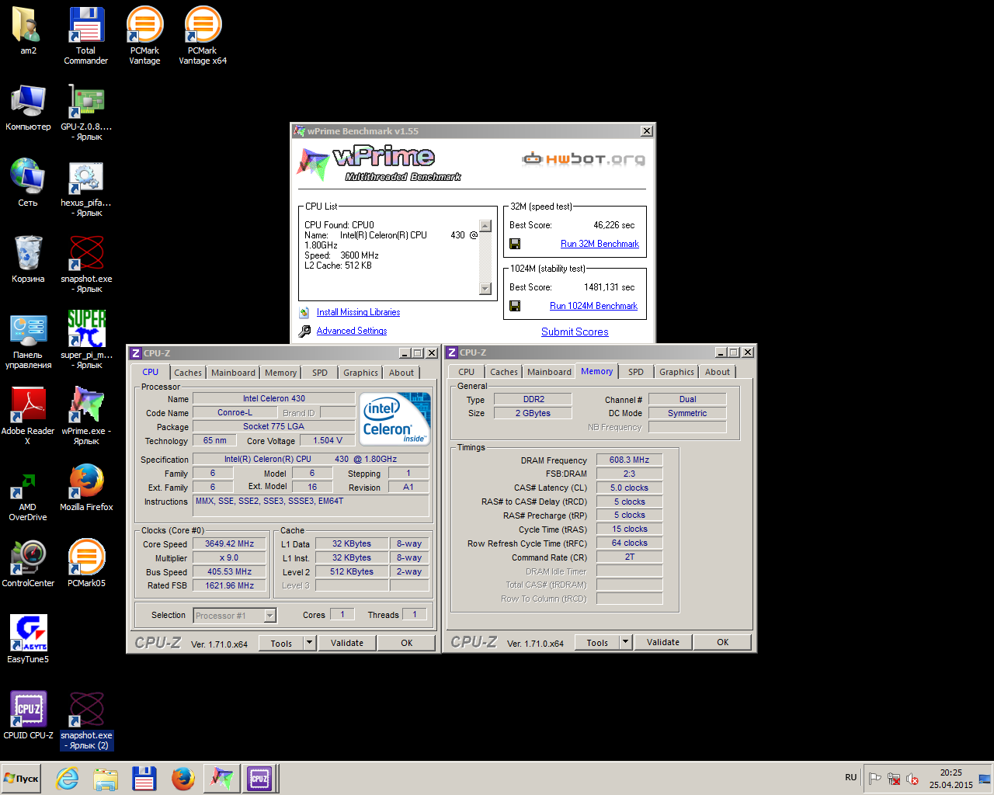Select snapshot.exe Ярлык (2) desktop icon
Viewport: 994px width, 795px height.
point(86,720)
